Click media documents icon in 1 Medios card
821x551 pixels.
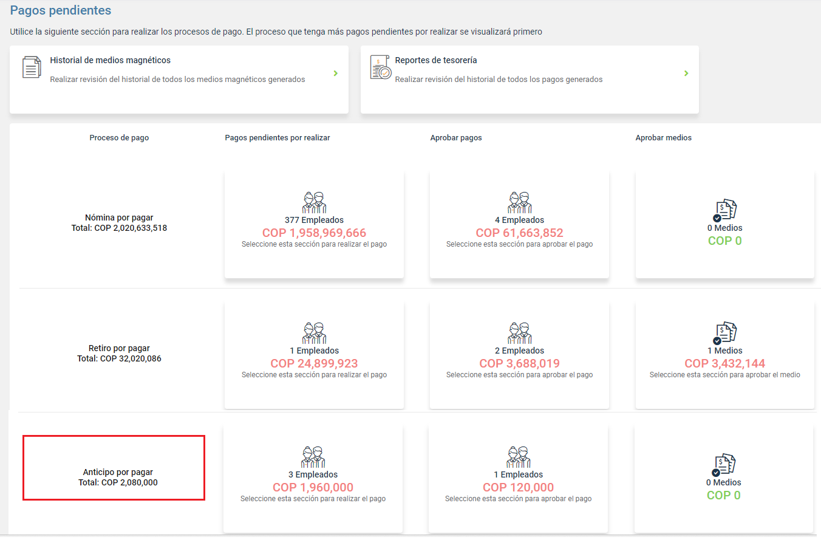click(x=724, y=334)
